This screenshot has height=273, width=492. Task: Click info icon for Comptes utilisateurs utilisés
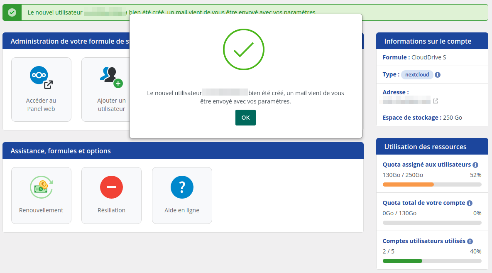pyautogui.click(x=470, y=241)
